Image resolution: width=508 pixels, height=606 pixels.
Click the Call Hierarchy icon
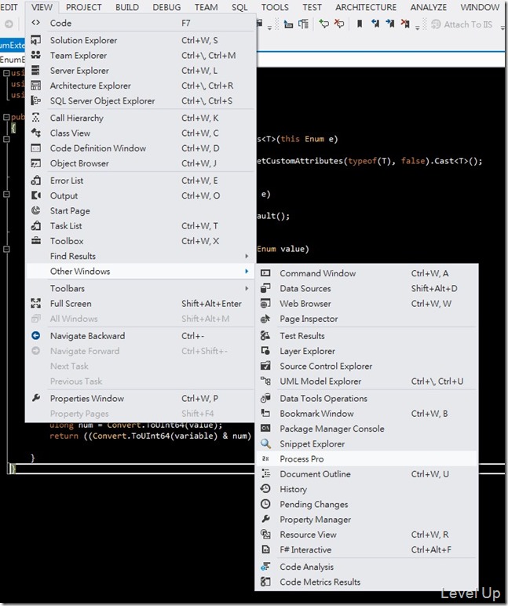(x=36, y=118)
